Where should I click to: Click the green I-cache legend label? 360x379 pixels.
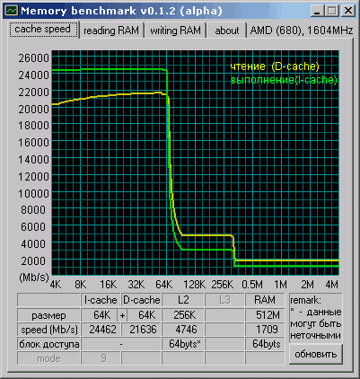coord(284,80)
